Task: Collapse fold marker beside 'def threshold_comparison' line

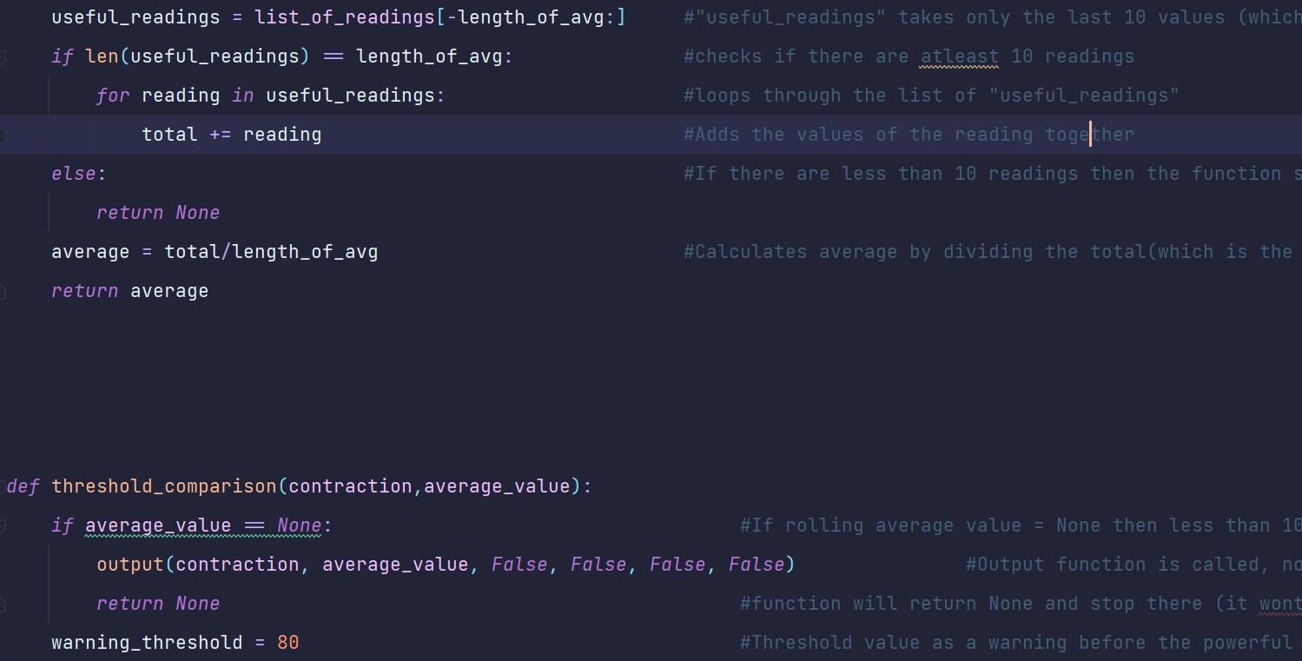Action: click(x=2, y=486)
